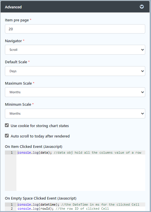Click line 1 console.log(data) code
The width and height of the screenshot is (151, 212).
35,153
